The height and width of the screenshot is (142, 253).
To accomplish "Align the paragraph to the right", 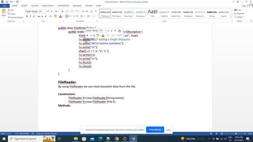I will pyautogui.click(x=74, y=16).
